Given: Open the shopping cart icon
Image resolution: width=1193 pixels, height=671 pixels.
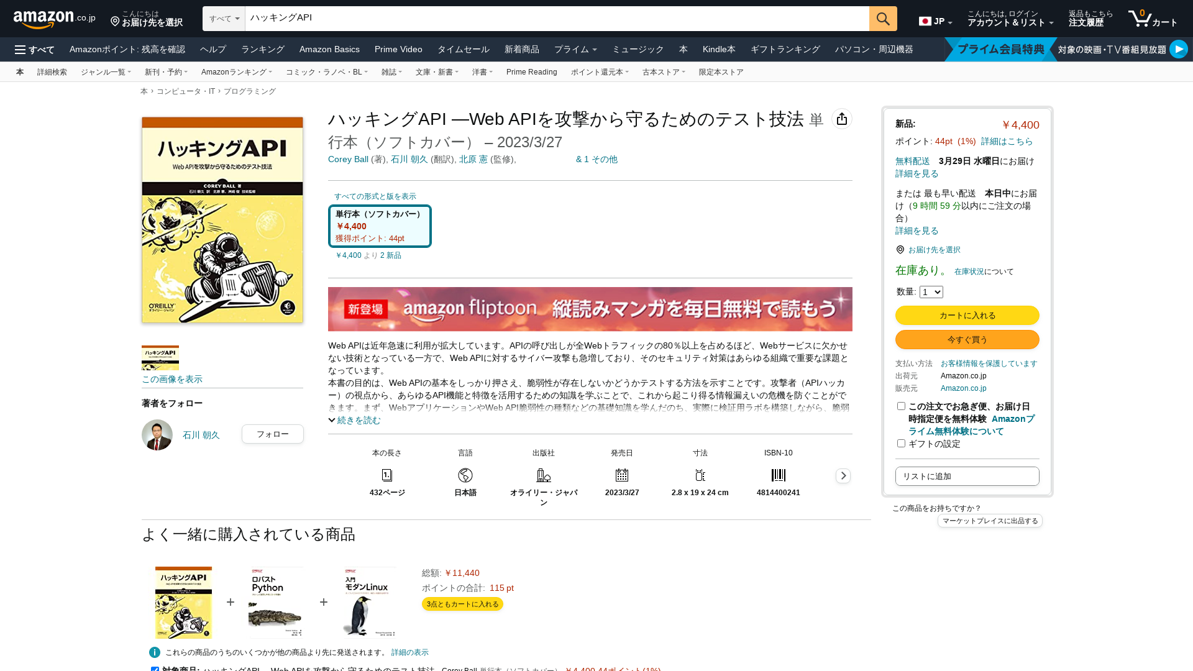Looking at the screenshot, I should (1153, 19).
